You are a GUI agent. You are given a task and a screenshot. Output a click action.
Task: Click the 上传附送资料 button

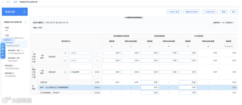(210, 12)
